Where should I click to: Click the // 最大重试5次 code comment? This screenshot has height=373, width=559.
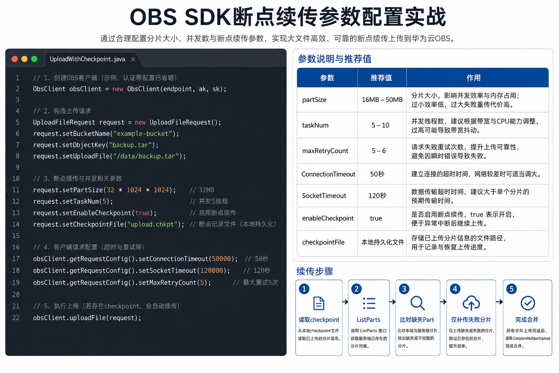[255, 283]
